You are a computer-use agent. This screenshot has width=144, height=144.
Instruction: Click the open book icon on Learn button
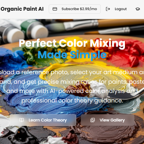coord(22,120)
